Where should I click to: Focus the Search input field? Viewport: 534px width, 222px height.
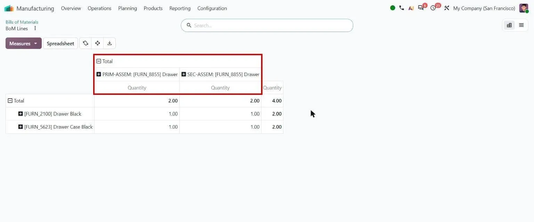(x=267, y=25)
